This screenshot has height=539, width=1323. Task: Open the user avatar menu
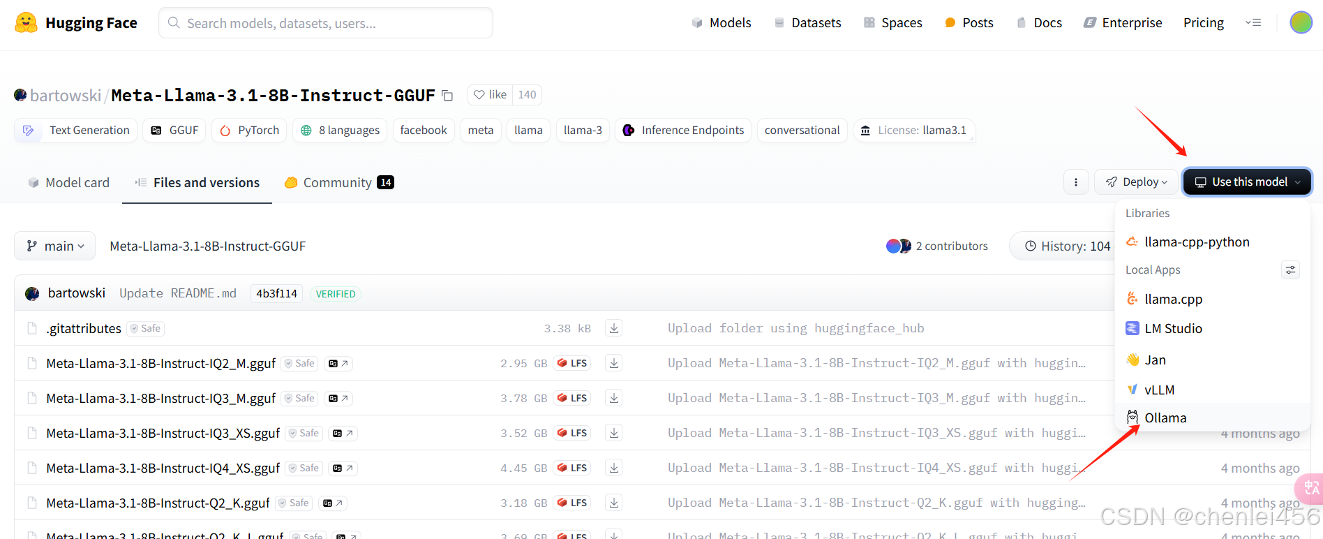pyautogui.click(x=1301, y=22)
